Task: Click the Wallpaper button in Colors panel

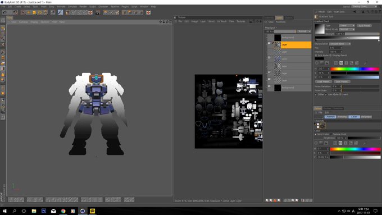Action: point(366,117)
